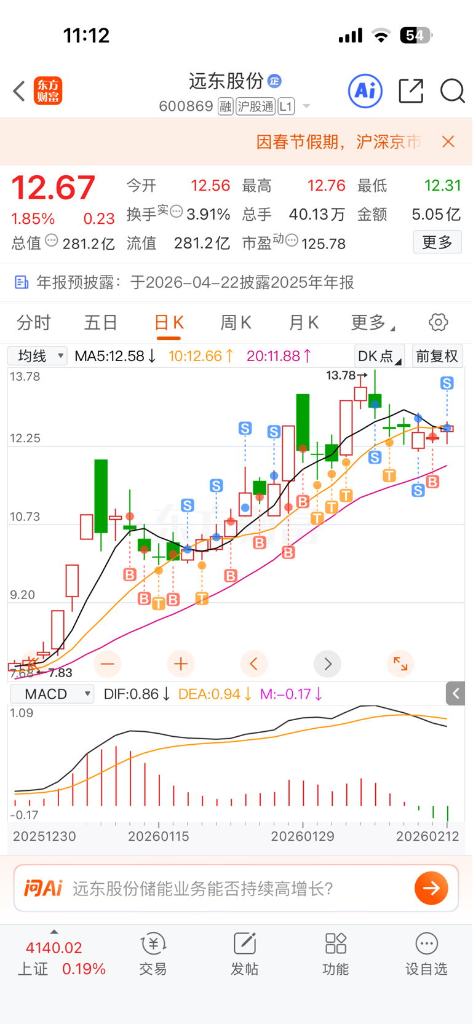
Task: Open the 年报预披露 document icon
Action: [x=22, y=282]
